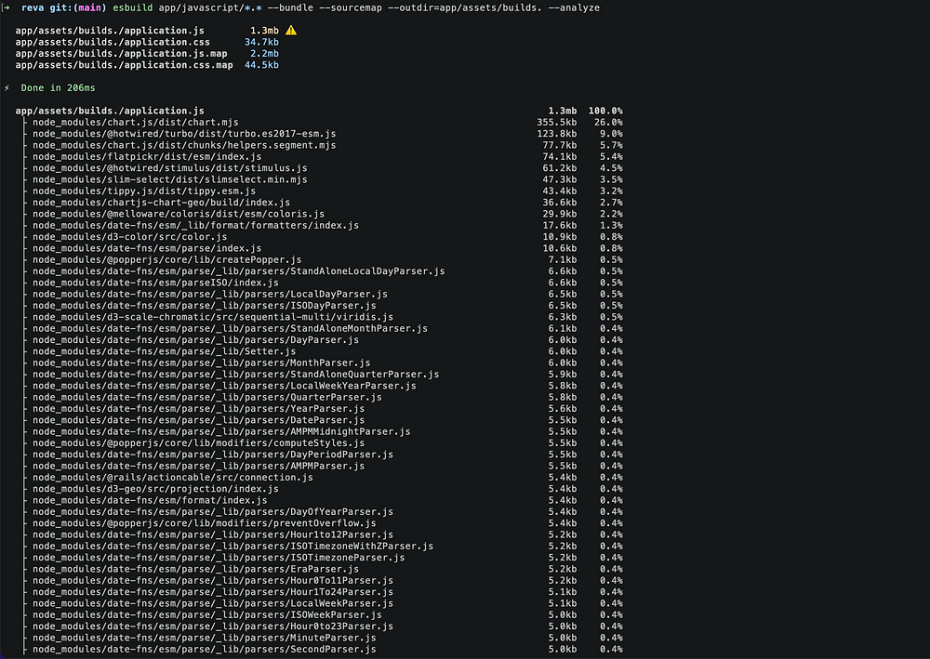The image size is (930, 659).
Task: Click 'git:(main)' in the prompt
Action: (x=78, y=7)
